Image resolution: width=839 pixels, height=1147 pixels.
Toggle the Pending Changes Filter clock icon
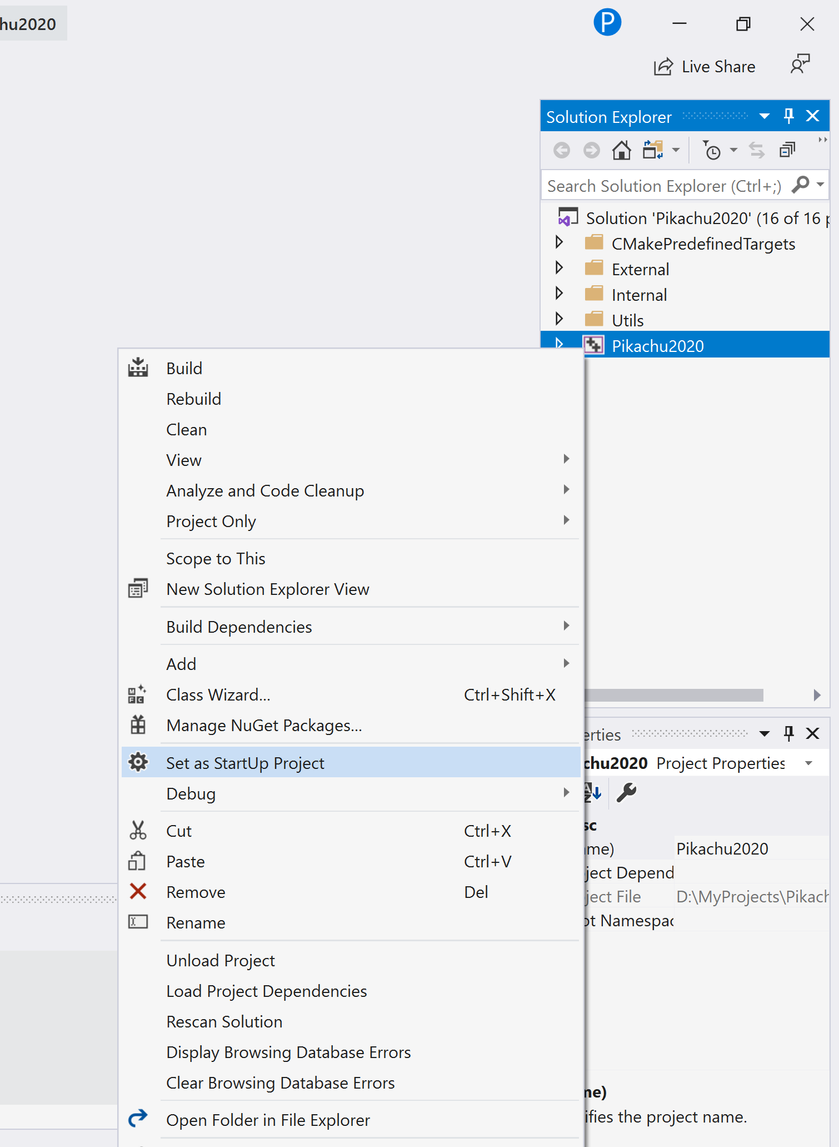click(x=712, y=150)
